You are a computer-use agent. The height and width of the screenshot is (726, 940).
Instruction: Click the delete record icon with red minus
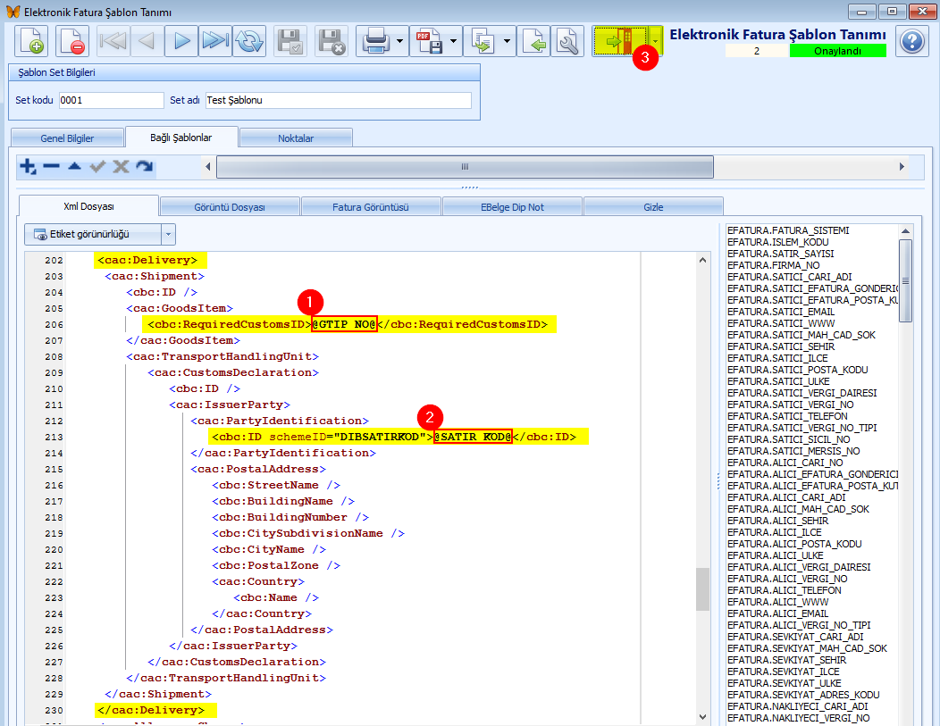72,41
